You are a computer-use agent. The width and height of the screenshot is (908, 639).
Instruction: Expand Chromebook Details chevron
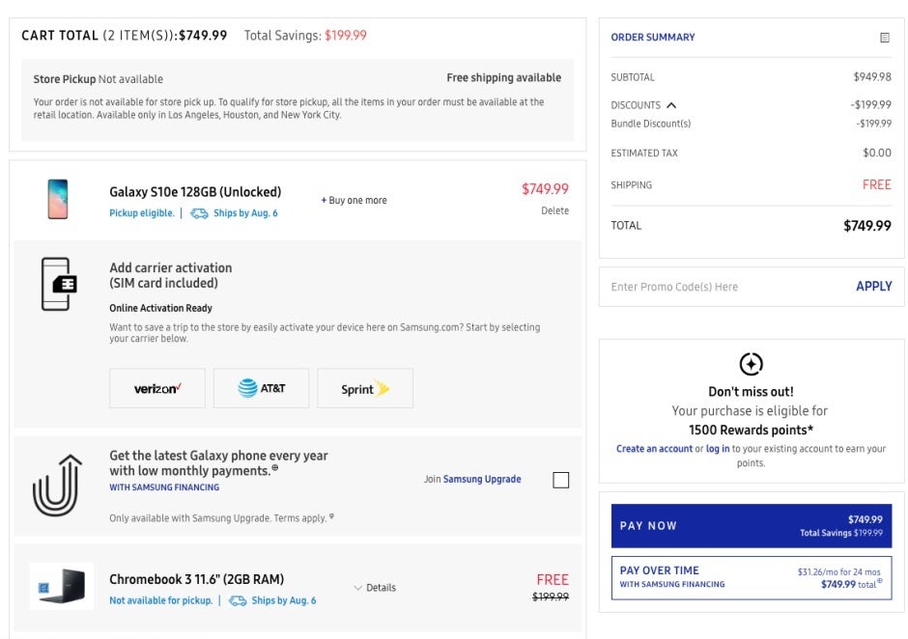coord(357,588)
